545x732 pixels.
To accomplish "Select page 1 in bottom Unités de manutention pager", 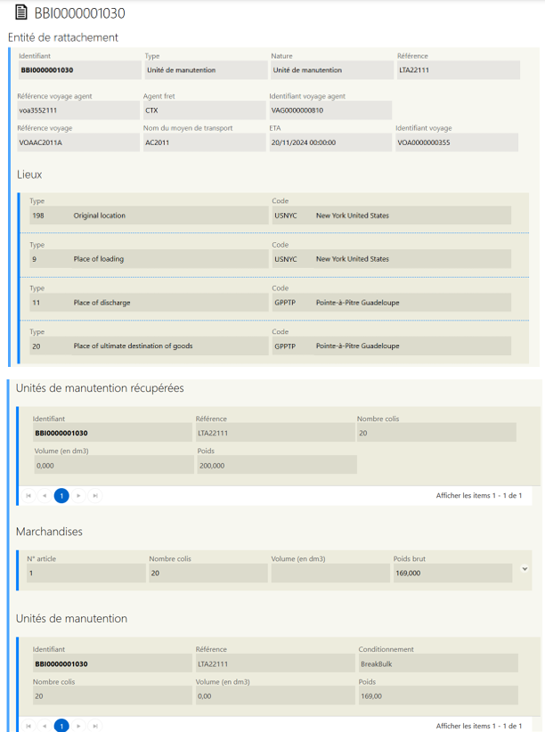I will [61, 726].
